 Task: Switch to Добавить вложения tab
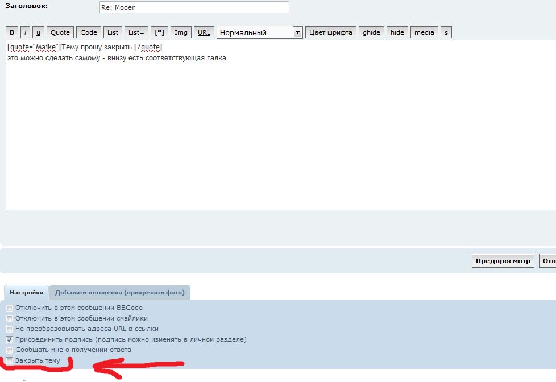point(119,293)
